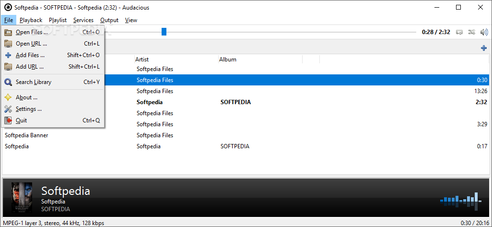Viewport: 492px width, 227px height.
Task: Click the 0:28 / 2:32 time display
Action: tap(436, 32)
